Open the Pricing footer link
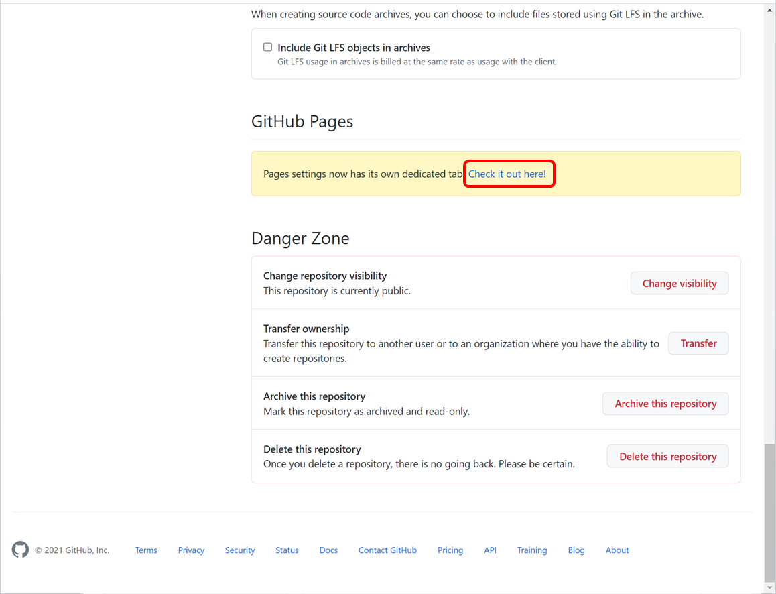The image size is (776, 594). [x=450, y=550]
